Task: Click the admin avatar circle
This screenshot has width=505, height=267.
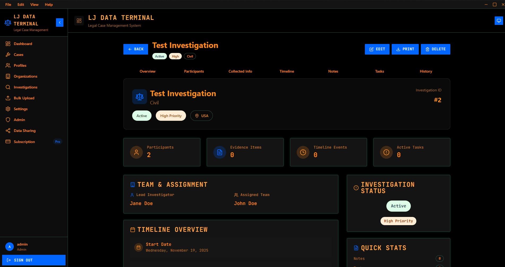Action: pyautogui.click(x=9, y=247)
